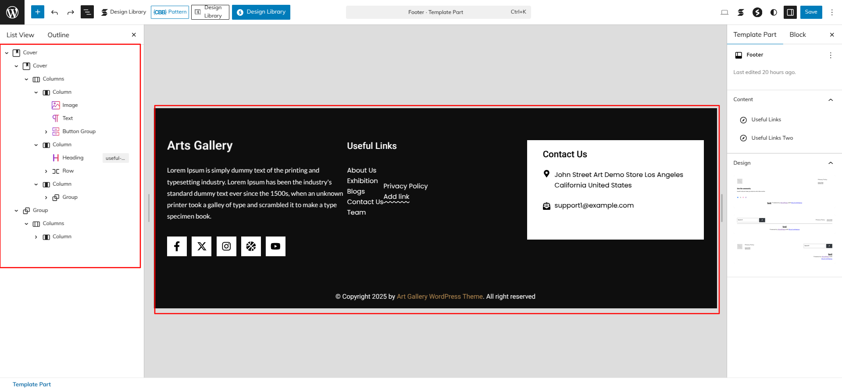Collapse the Content panel section
The width and height of the screenshot is (842, 392).
[830, 100]
